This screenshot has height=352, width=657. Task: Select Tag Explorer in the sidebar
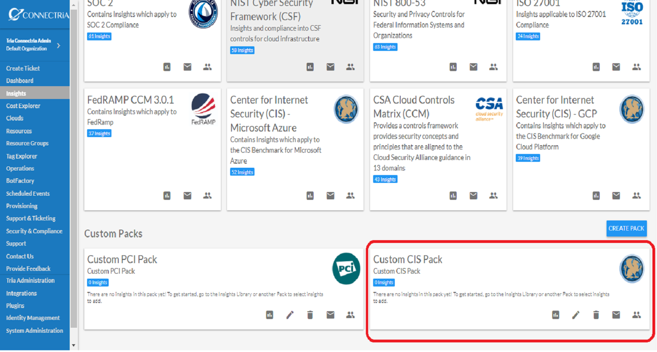point(22,156)
